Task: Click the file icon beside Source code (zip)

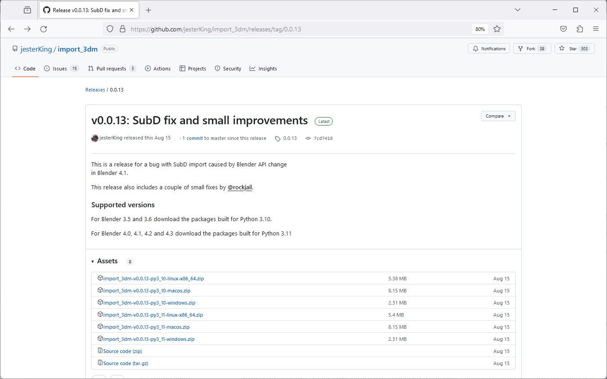Action: 100,351
